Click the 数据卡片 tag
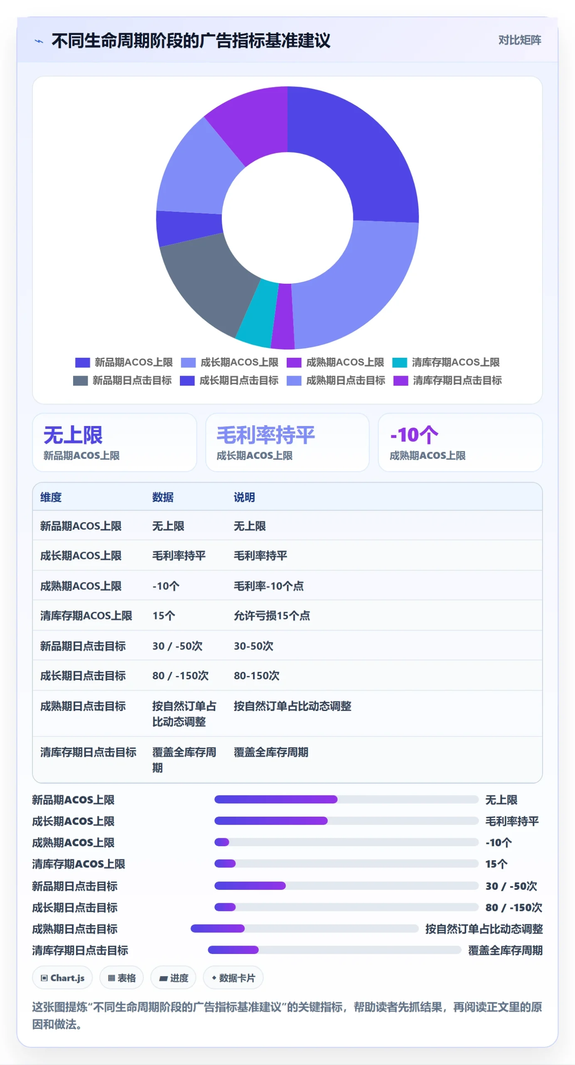Screen dimensions: 575x1065 [233, 978]
